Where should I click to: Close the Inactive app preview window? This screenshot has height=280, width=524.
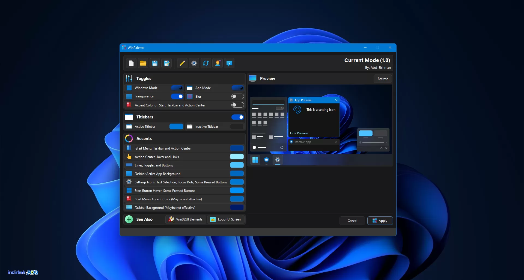(336, 142)
